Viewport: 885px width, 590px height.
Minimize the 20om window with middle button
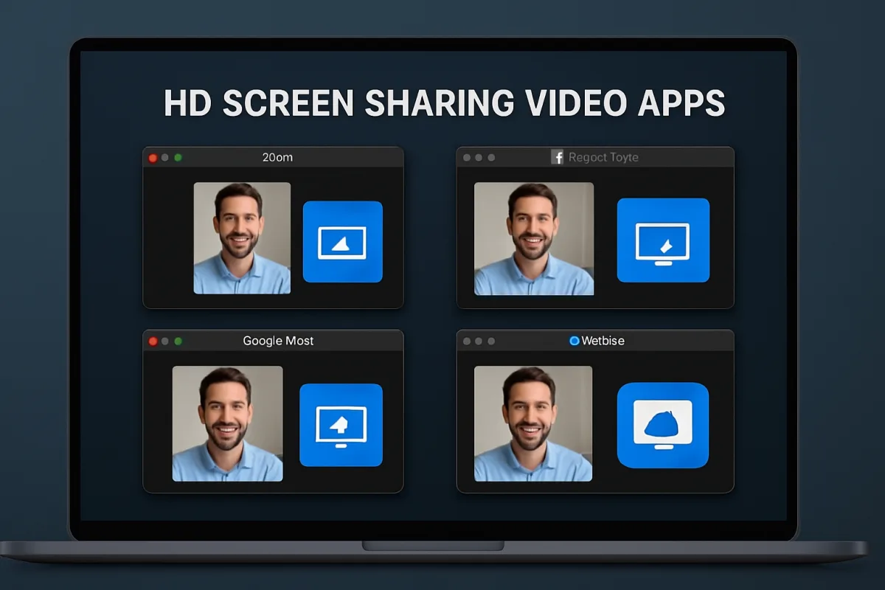(165, 158)
